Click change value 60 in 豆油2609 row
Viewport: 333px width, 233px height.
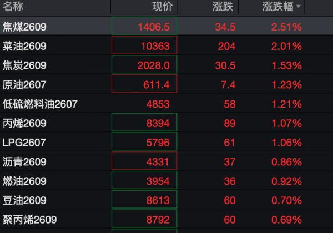[230, 201]
